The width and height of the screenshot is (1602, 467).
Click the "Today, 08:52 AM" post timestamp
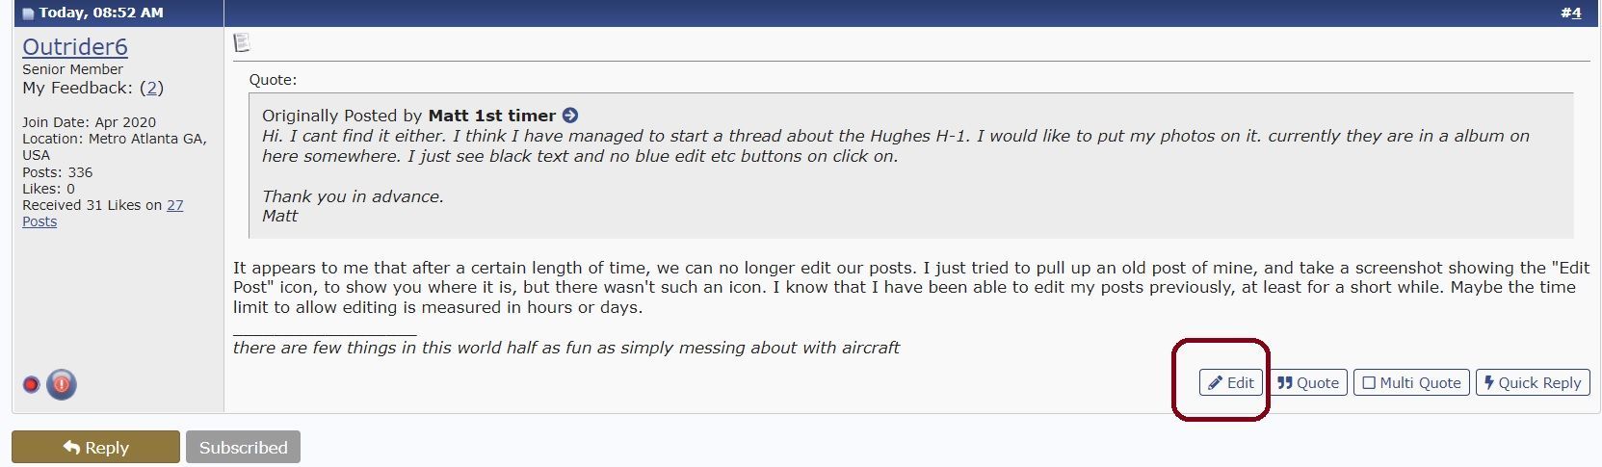[101, 13]
